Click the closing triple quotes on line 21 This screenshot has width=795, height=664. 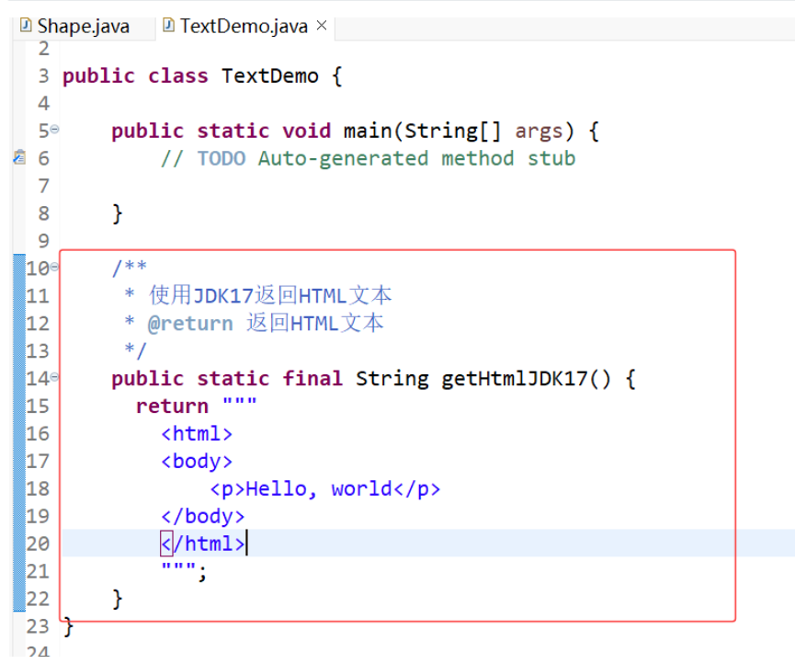click(x=178, y=567)
